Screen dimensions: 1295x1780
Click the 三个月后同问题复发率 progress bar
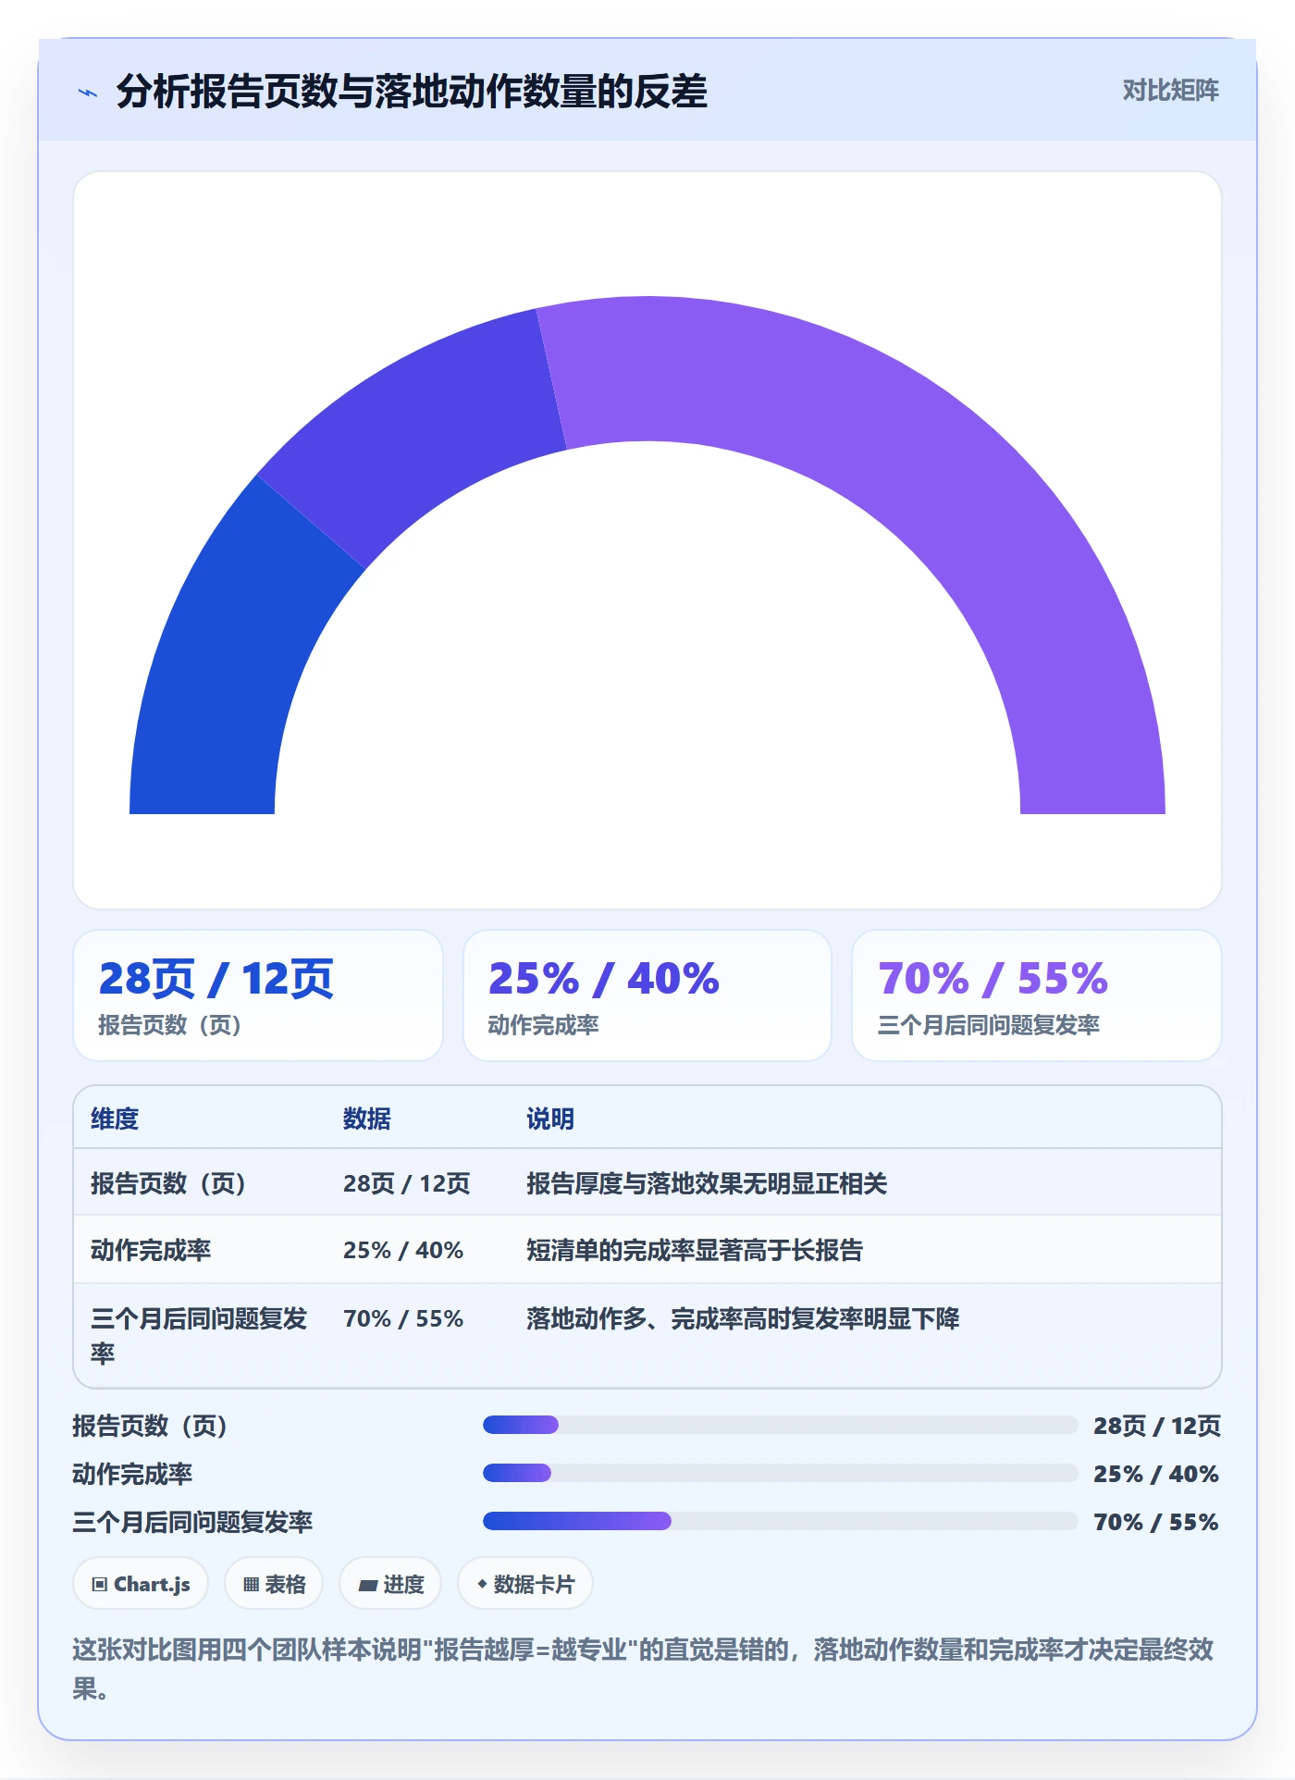[781, 1521]
